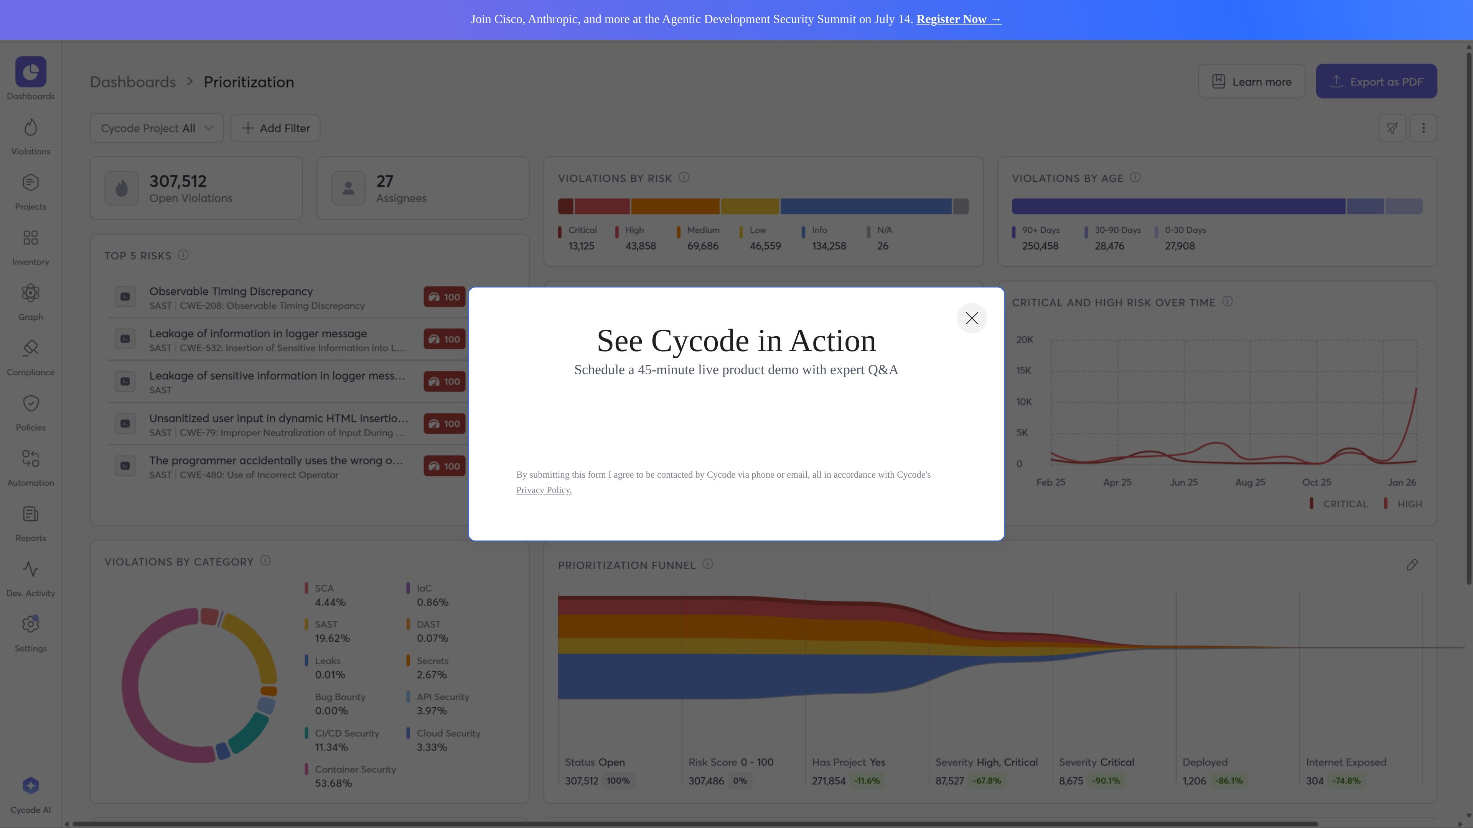Click the 307,512 Open Violations card
The image size is (1473, 828).
[196, 188]
